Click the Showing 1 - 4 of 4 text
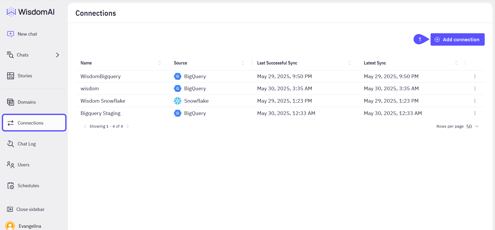The width and height of the screenshot is (495, 230). [106, 126]
